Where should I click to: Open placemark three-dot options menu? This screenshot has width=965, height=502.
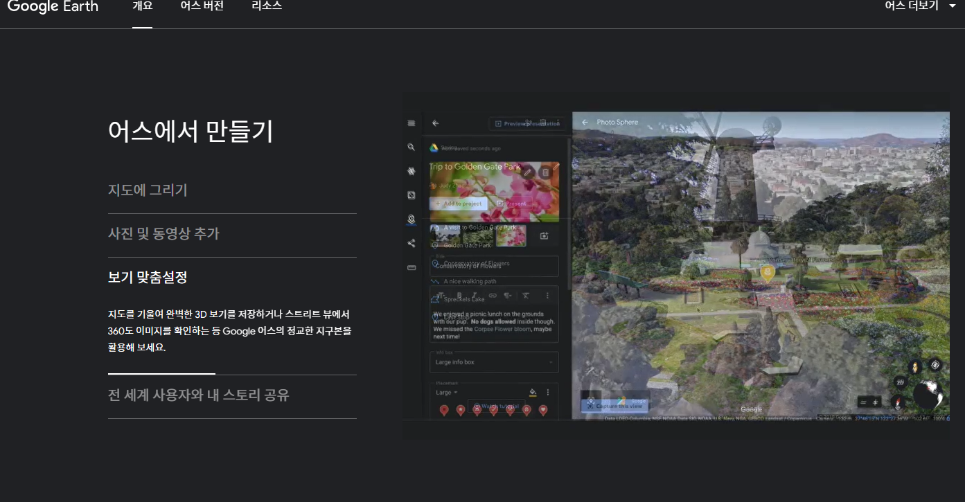pyautogui.click(x=547, y=392)
